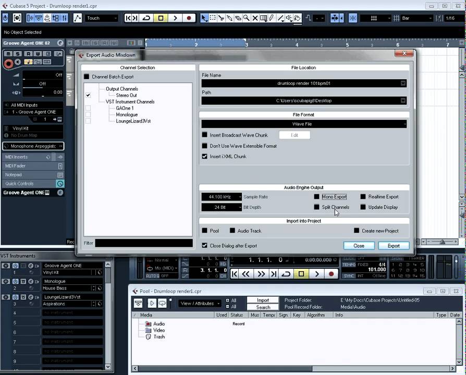This screenshot has width=466, height=375.
Task: Show the Inspector panel toggle icon
Action: click(30, 18)
